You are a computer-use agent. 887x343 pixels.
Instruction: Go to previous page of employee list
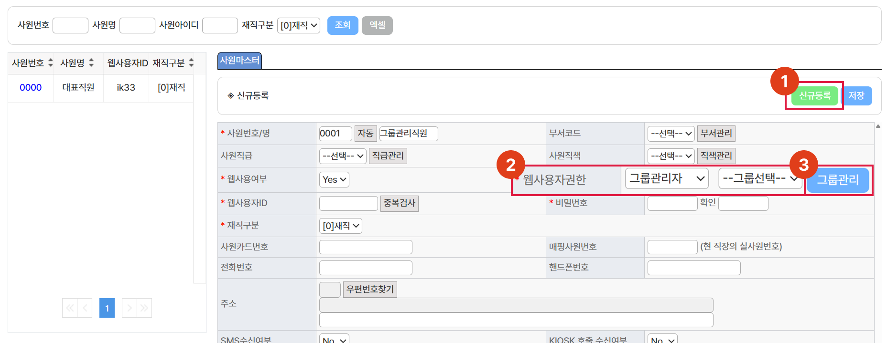coord(85,308)
